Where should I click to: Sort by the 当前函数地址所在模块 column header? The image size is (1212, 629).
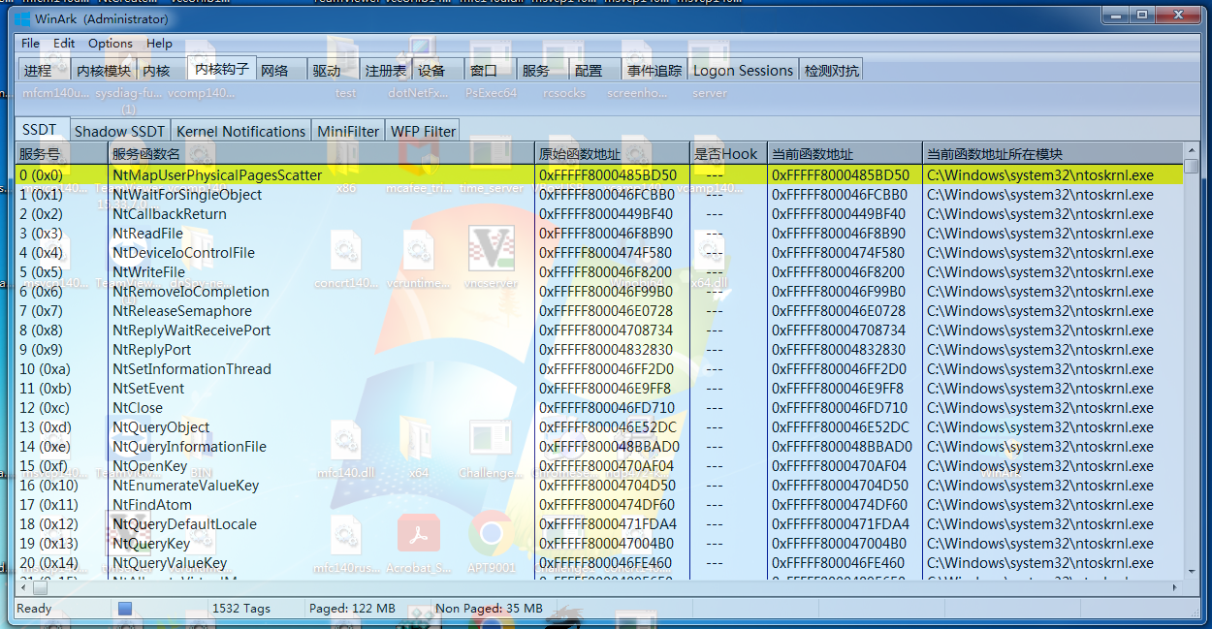point(1053,153)
